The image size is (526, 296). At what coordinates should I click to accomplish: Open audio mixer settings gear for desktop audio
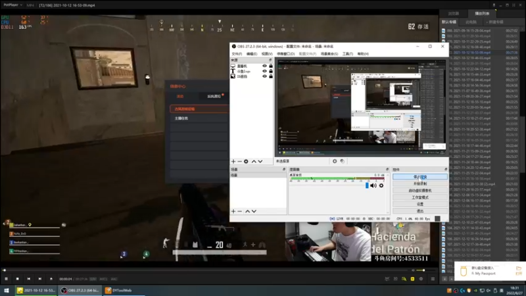pos(381,185)
